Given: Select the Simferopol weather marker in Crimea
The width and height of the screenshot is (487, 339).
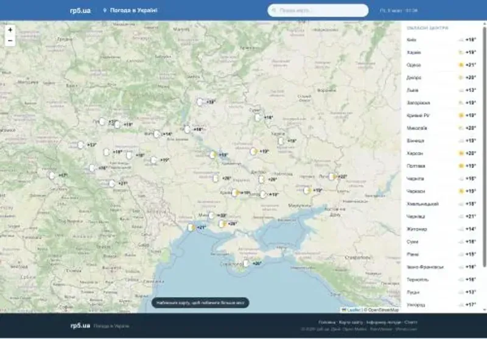Looking at the screenshot, I should (x=252, y=264).
